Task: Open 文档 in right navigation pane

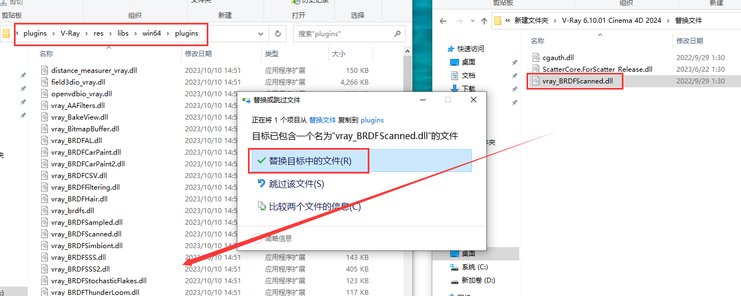Action: [x=469, y=76]
